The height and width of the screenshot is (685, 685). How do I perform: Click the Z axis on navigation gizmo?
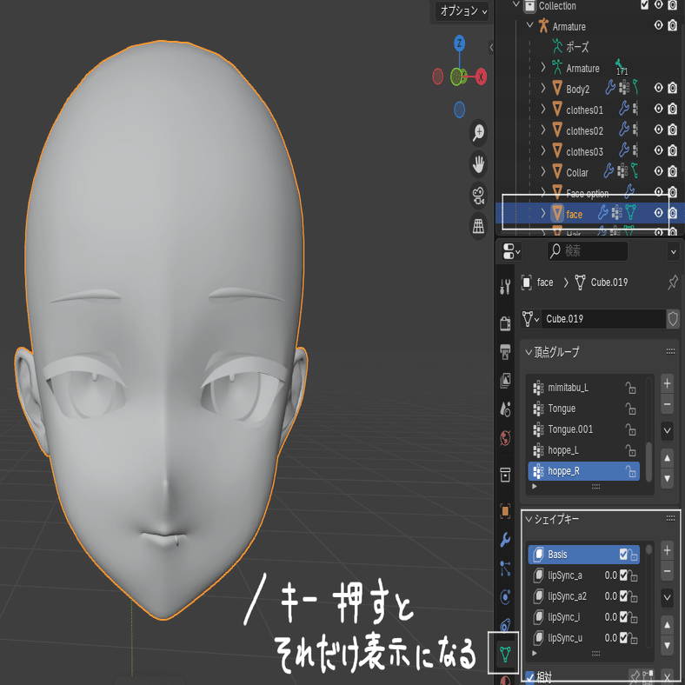459,43
